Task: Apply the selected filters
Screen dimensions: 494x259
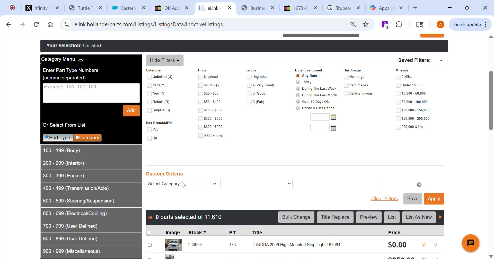Action: pos(434,198)
